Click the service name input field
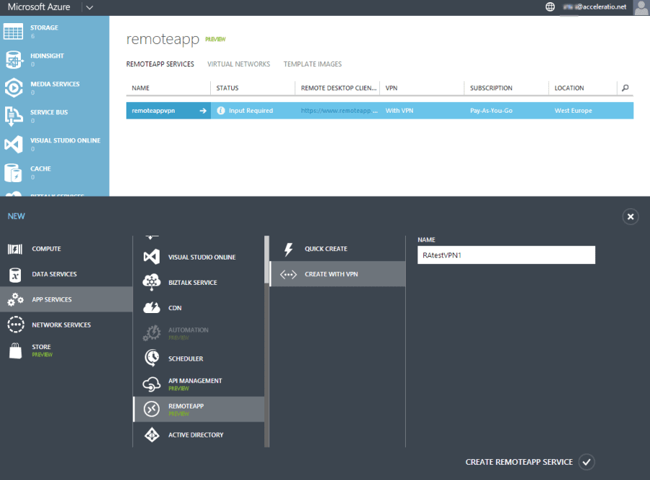 click(506, 254)
